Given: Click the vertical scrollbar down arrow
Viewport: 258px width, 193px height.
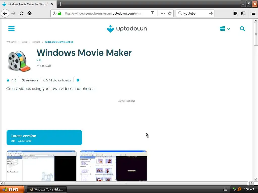Looking at the screenshot, I should (x=256, y=179).
